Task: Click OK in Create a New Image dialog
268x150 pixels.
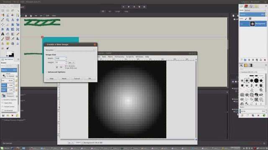Action: pyautogui.click(x=90, y=79)
